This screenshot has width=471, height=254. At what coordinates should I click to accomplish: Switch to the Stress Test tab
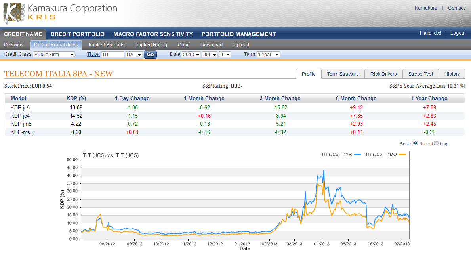[421, 74]
